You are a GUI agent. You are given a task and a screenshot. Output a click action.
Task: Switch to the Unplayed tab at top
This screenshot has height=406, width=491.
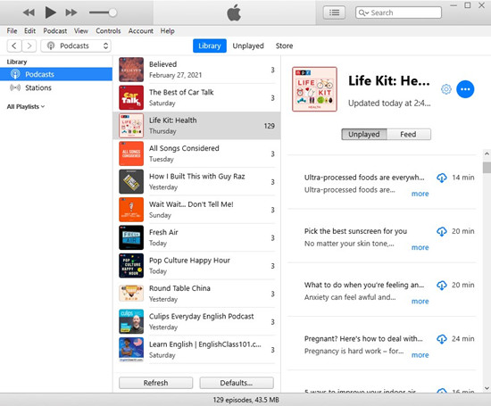pyautogui.click(x=248, y=46)
